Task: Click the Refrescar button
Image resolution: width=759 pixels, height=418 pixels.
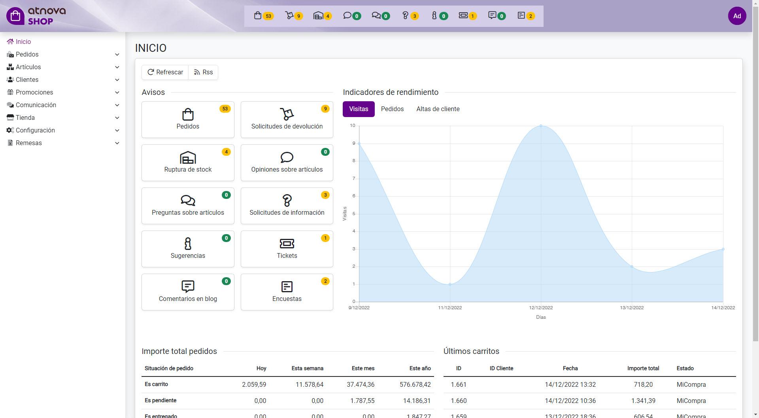Action: tap(165, 72)
